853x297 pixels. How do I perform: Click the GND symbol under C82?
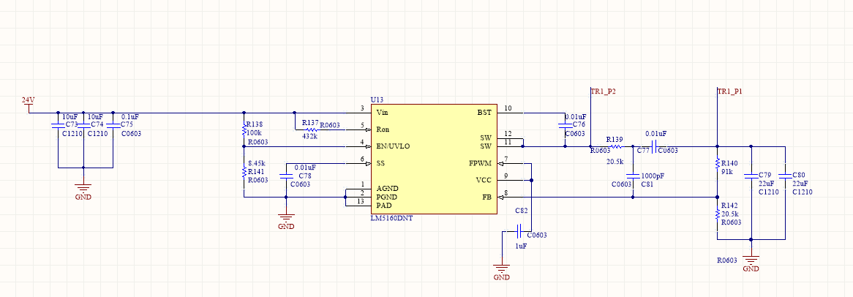(x=502, y=270)
